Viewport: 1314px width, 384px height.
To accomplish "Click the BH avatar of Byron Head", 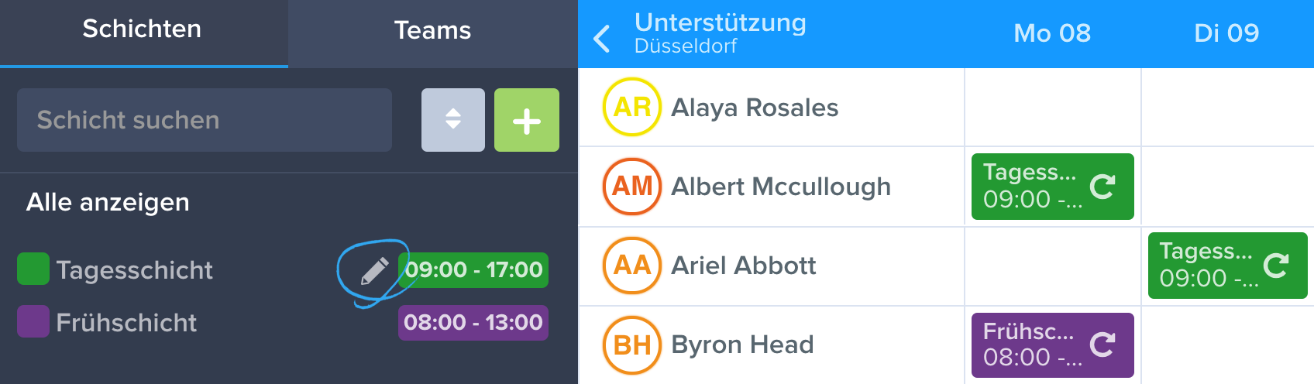I will click(632, 345).
